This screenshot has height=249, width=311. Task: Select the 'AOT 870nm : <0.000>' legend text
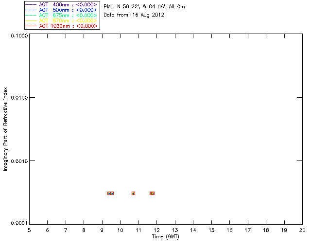coord(68,20)
